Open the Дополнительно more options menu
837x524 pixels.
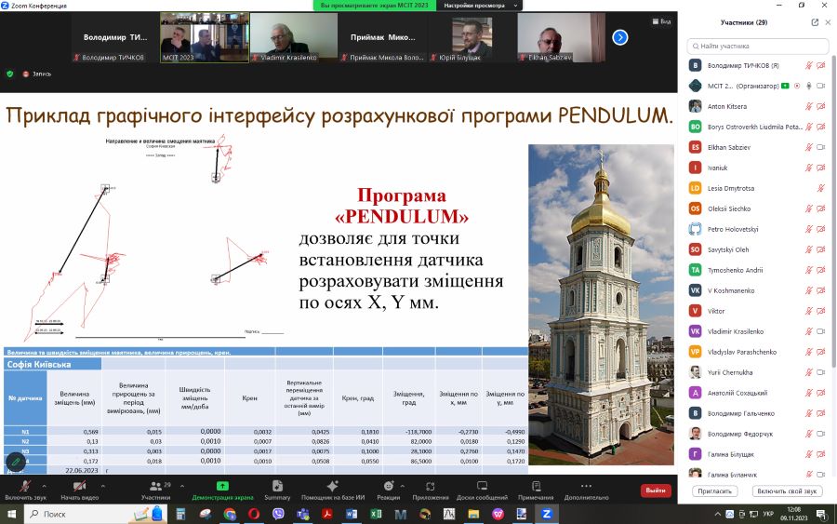[x=586, y=490]
